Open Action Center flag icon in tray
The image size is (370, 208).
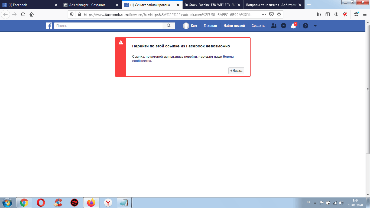[322, 203]
